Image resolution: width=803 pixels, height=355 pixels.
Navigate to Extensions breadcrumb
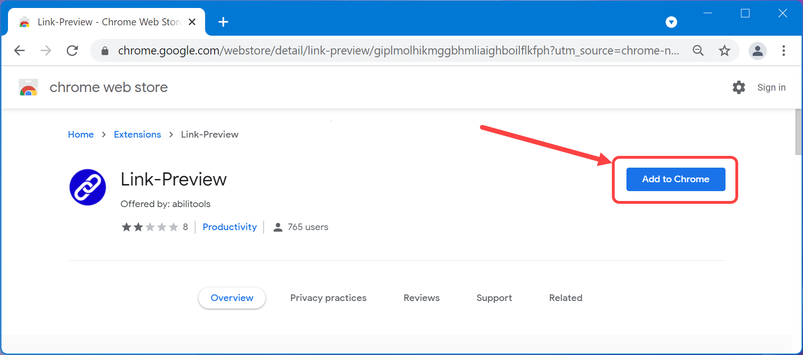(137, 134)
